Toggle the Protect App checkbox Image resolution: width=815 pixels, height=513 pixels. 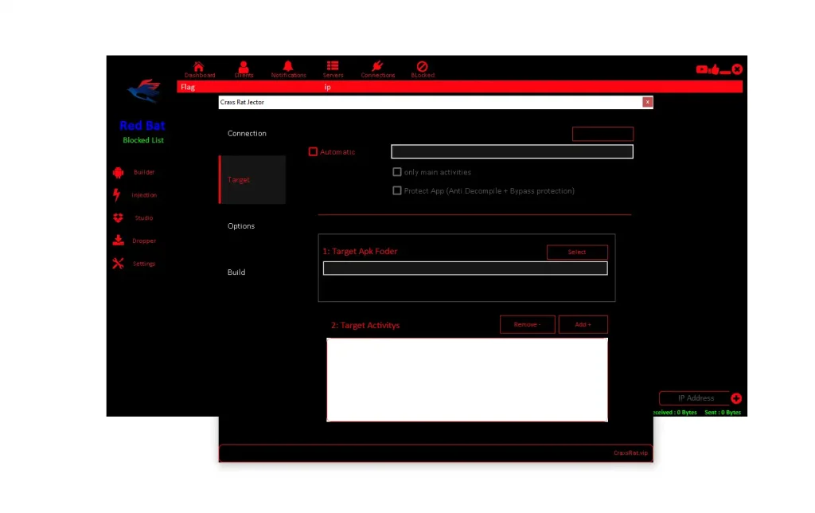[397, 190]
